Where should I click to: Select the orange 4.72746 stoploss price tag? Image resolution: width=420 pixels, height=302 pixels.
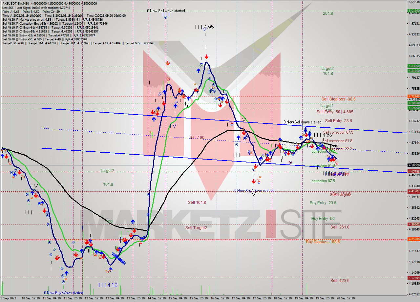(413, 97)
